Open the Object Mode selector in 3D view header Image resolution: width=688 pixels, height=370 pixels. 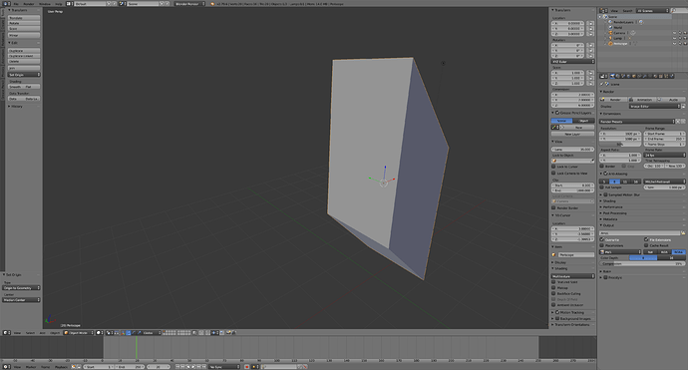click(x=79, y=333)
